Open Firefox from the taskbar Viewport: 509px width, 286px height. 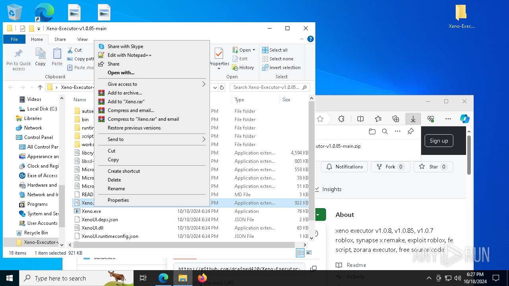[202, 278]
